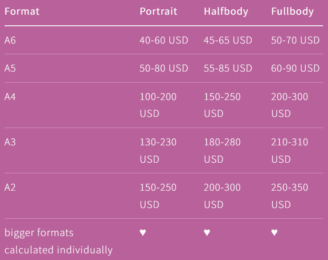Select the A6 Fullbody price 50-70 USD
Screen dimensions: 328x260
(x=295, y=40)
